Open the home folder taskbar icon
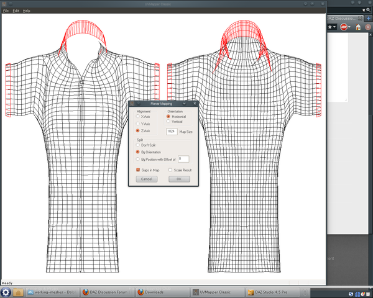The image size is (373, 298). (x=18, y=292)
